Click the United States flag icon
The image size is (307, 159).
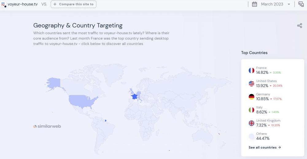coord(251,84)
